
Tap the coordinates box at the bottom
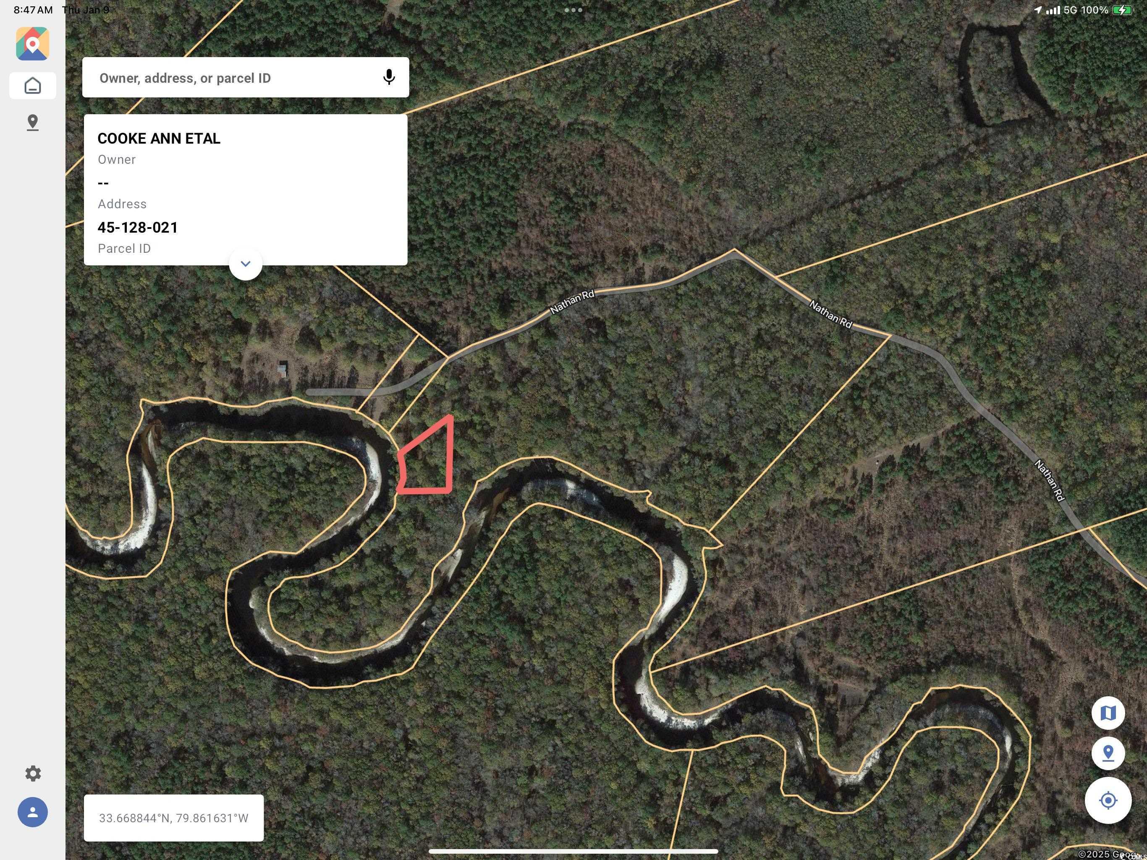point(174,818)
